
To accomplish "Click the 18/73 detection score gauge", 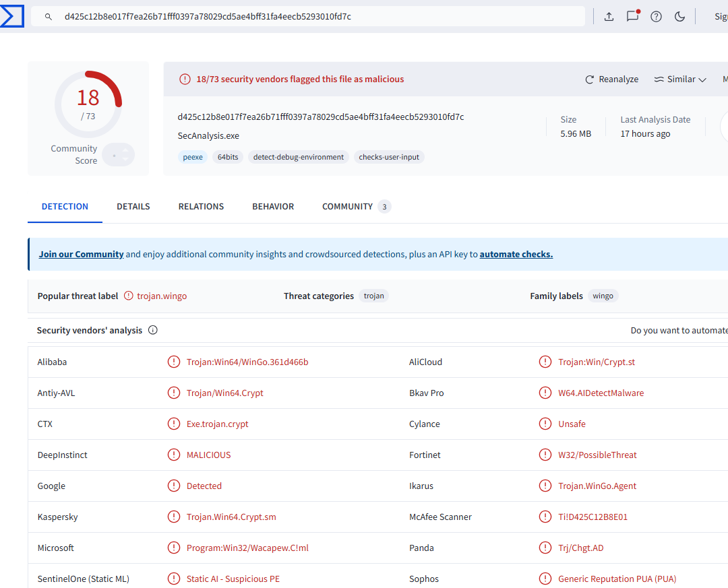I will (x=88, y=104).
